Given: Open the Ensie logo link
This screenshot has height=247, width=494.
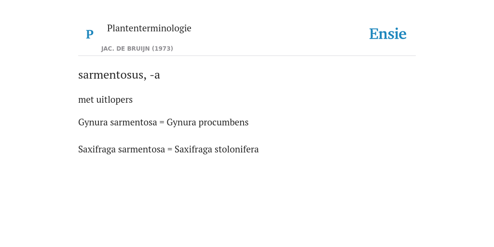Looking at the screenshot, I should [388, 34].
